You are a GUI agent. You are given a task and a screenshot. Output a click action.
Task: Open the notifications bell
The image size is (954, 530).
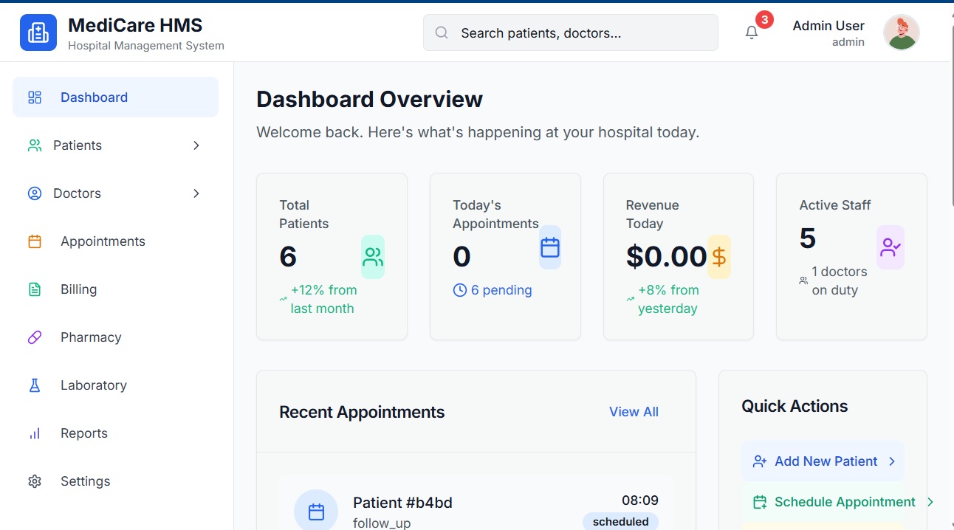752,32
